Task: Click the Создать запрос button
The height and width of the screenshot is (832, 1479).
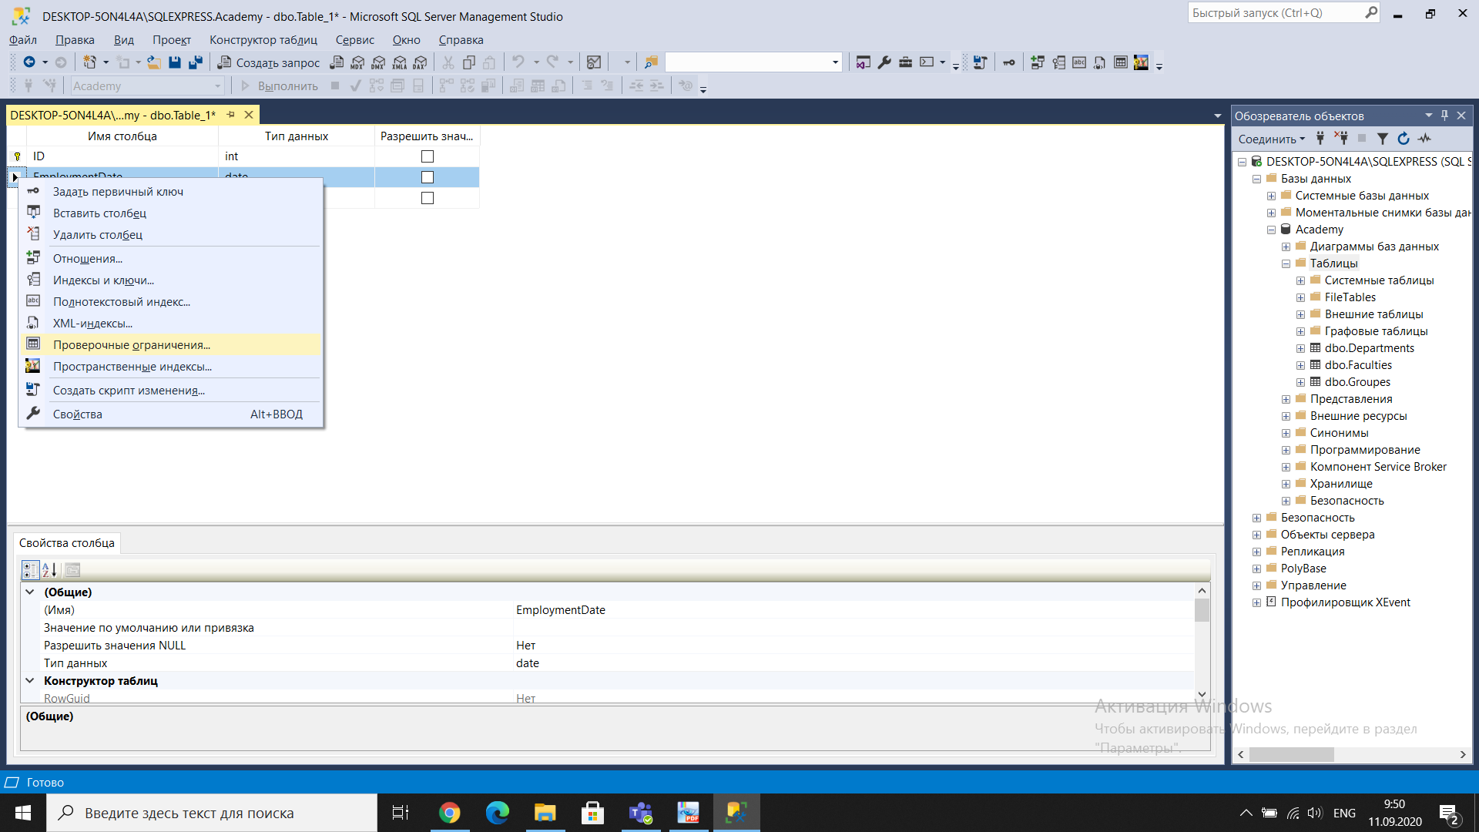Action: [269, 62]
